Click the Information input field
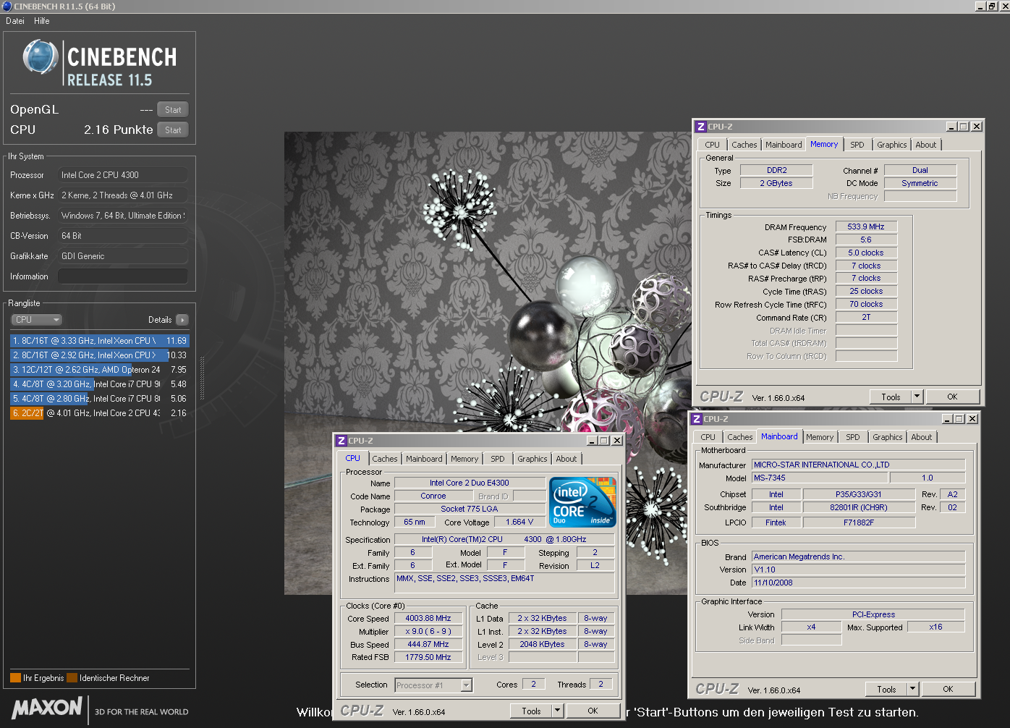 [123, 276]
